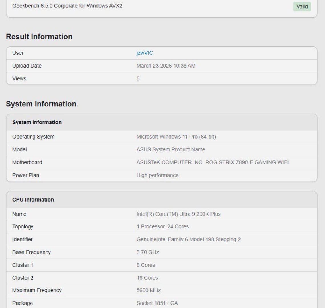Click the Socket 1851 LGA package entry
Image resolution: width=325 pixels, height=308 pixels.
[x=157, y=303]
